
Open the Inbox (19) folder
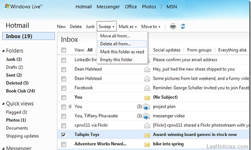[28, 36]
